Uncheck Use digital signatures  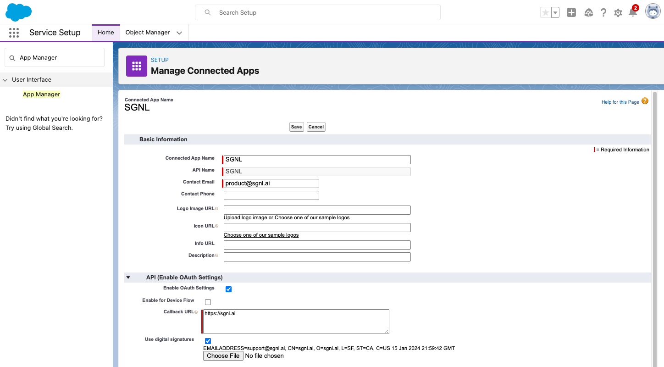point(208,341)
